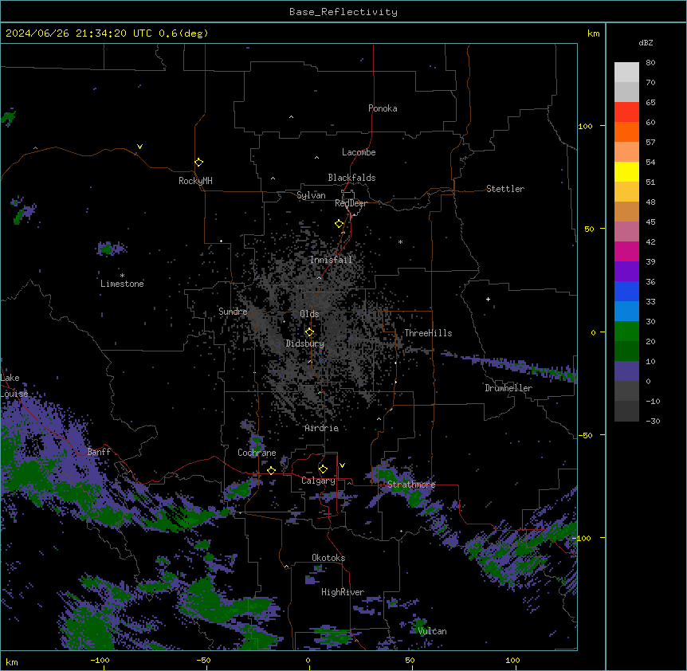Click the asterisk marker above Limestone label
This screenshot has height=671, width=687.
tap(122, 276)
